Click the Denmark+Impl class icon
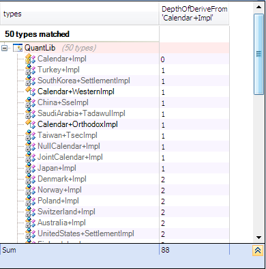This screenshot has height=269, width=266. (x=31, y=179)
